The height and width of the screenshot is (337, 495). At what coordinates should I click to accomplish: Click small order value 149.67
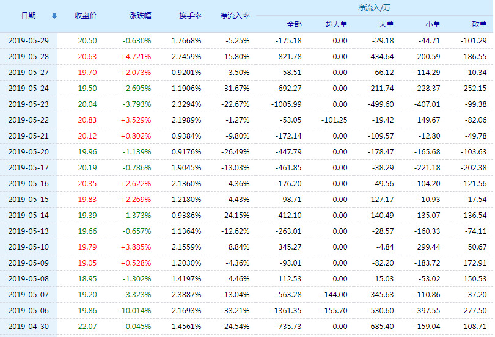pos(428,120)
